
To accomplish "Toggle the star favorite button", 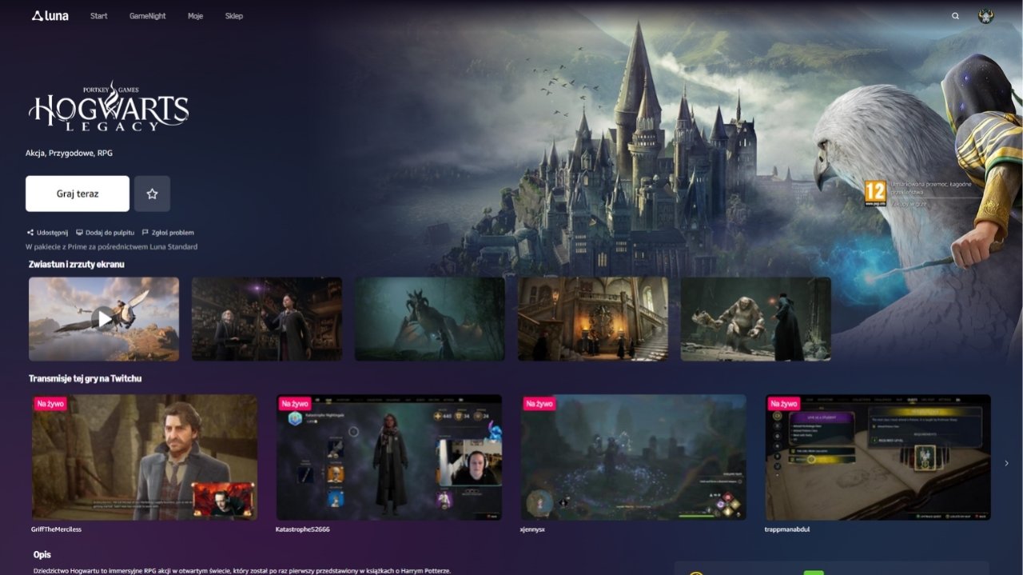I will 152,194.
